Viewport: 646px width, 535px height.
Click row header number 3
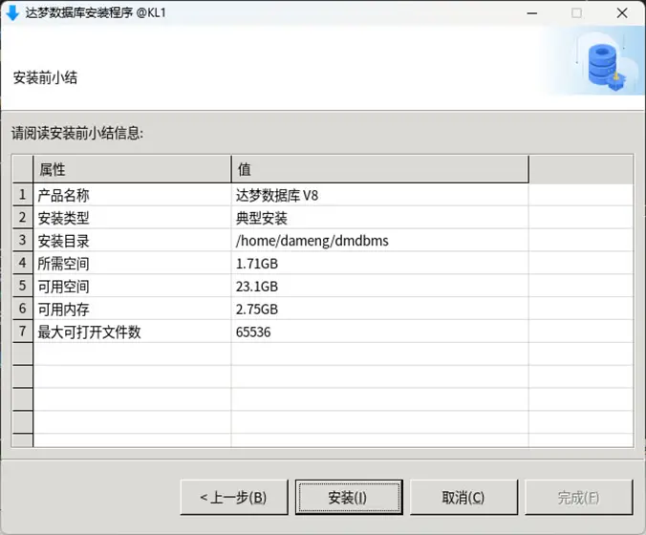(x=23, y=240)
